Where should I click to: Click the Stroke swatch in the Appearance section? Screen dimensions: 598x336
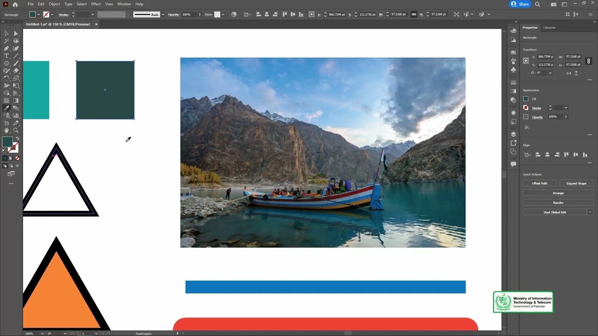pos(526,108)
